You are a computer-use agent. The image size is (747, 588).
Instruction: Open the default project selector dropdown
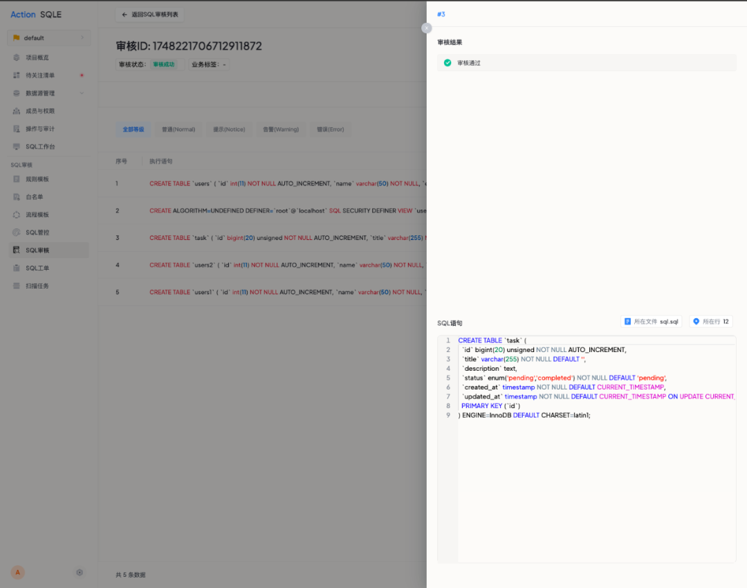point(48,38)
